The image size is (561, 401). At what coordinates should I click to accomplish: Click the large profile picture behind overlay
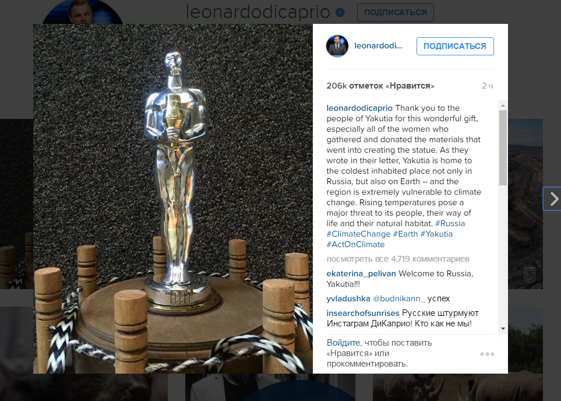(83, 12)
